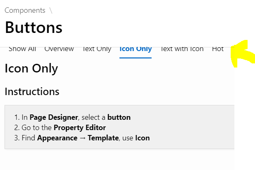255x170 pixels.
Task: Click the bold Appearance text
Action: click(57, 138)
